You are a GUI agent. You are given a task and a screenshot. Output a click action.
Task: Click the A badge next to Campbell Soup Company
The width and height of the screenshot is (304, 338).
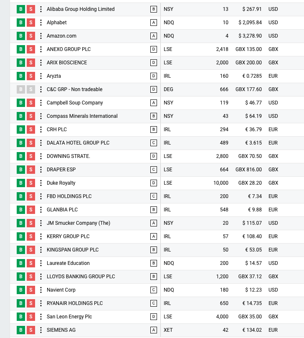tap(153, 103)
